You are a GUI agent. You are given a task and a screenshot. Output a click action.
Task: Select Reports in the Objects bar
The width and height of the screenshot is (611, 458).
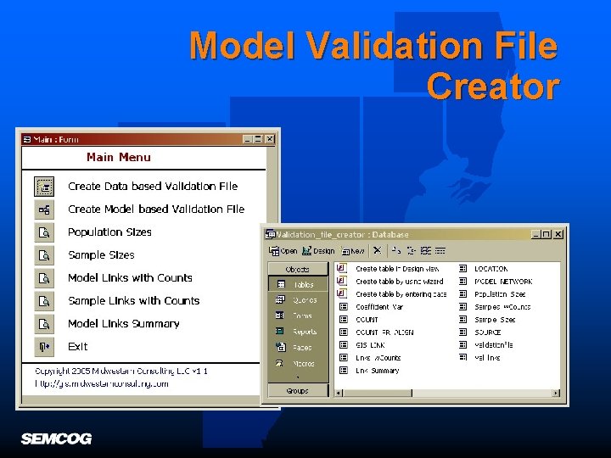point(298,332)
